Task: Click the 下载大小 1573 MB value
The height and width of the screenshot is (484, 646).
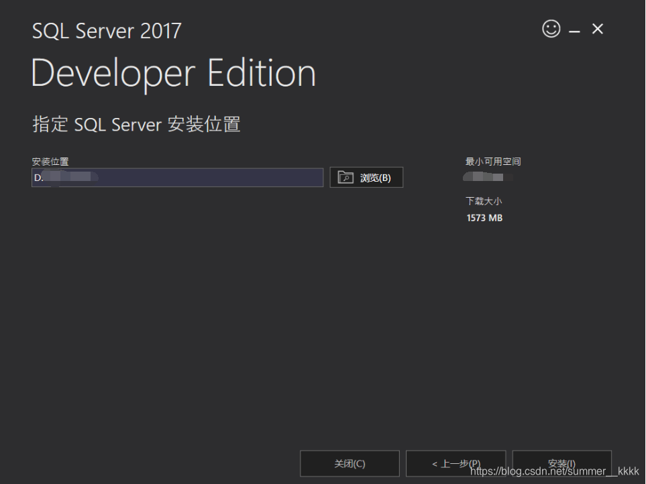Action: click(484, 217)
